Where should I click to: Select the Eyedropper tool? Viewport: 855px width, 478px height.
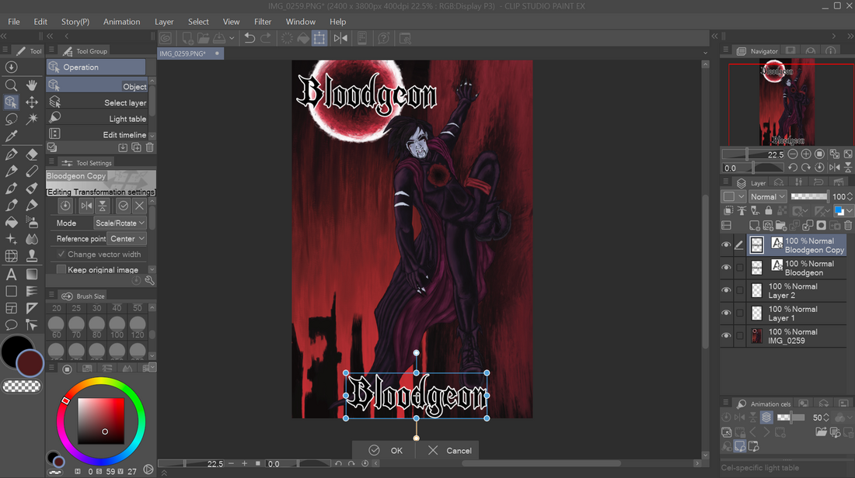11,136
